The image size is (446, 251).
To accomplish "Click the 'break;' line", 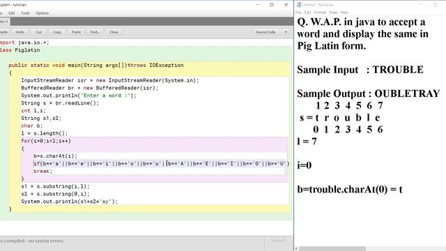I will click(43, 171).
